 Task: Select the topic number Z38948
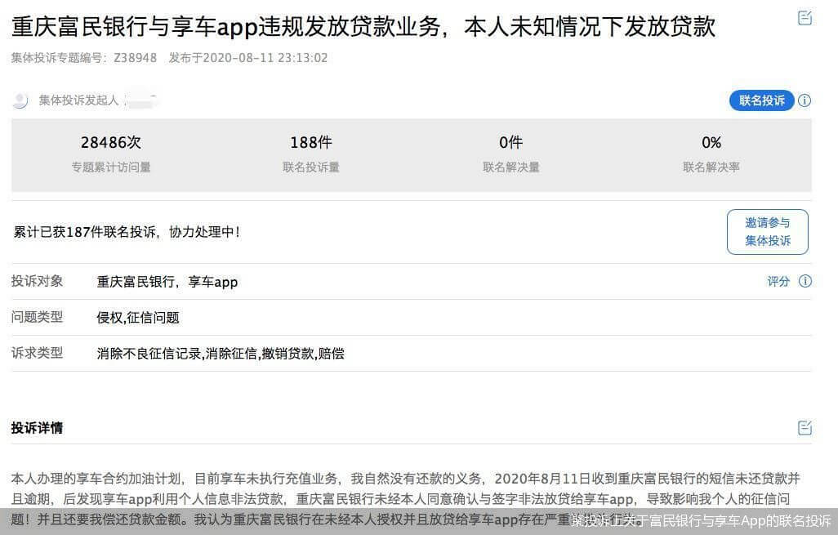[x=136, y=58]
